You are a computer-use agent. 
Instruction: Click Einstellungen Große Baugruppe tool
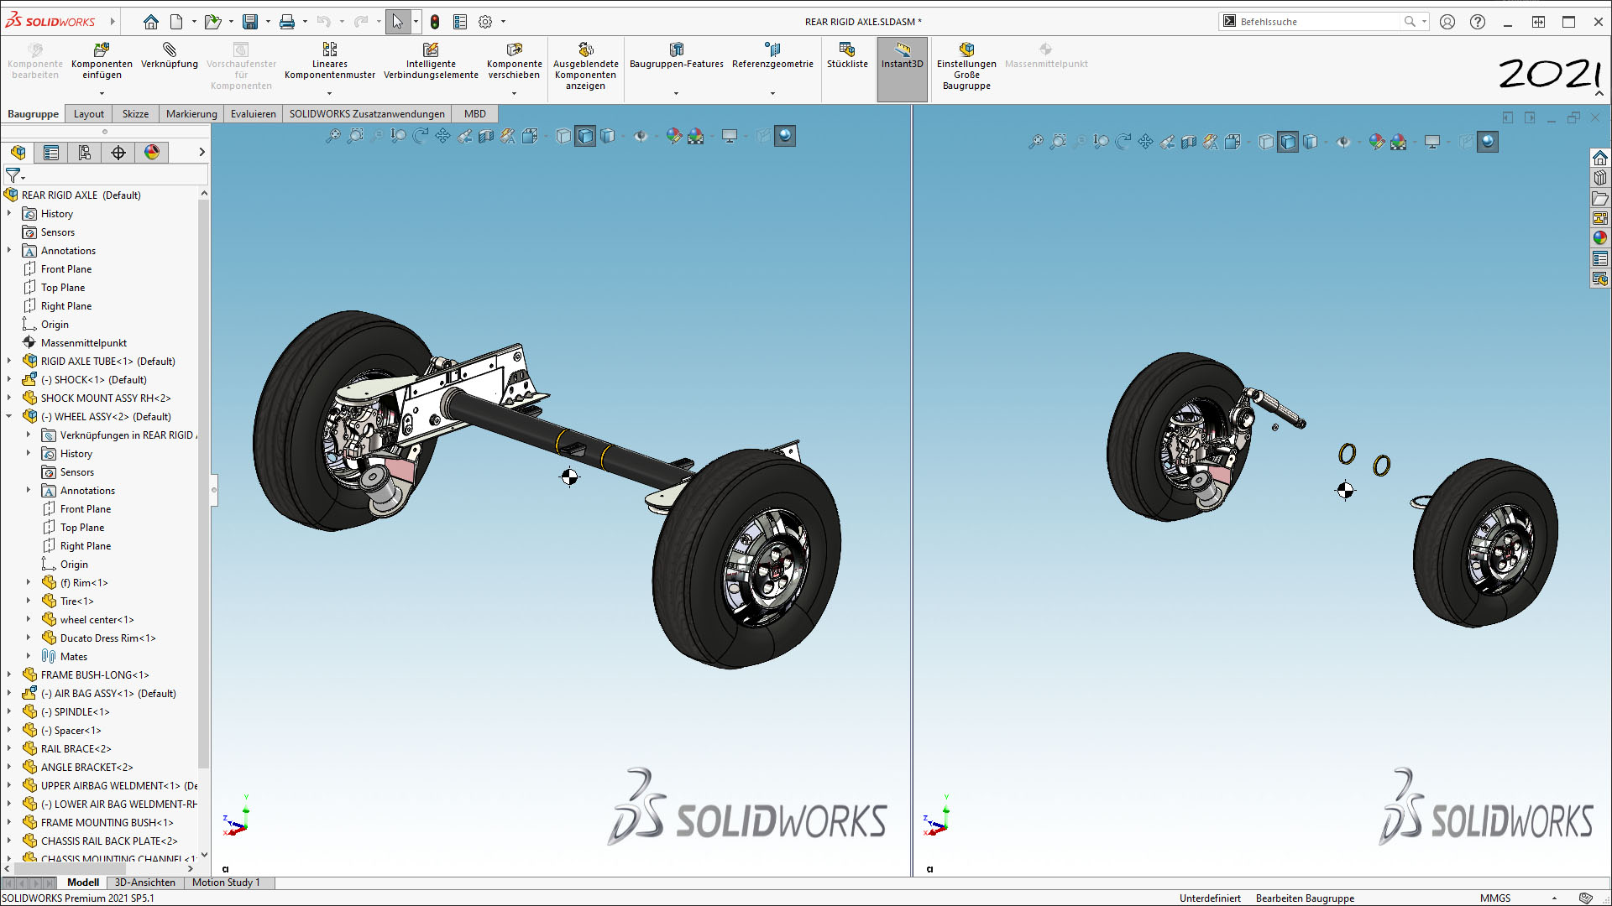click(966, 67)
